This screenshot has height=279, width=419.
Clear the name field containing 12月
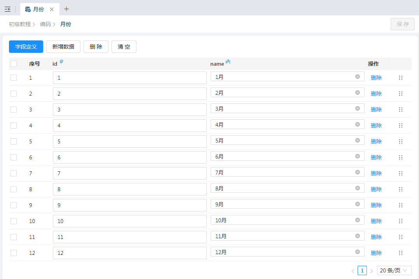pos(357,252)
